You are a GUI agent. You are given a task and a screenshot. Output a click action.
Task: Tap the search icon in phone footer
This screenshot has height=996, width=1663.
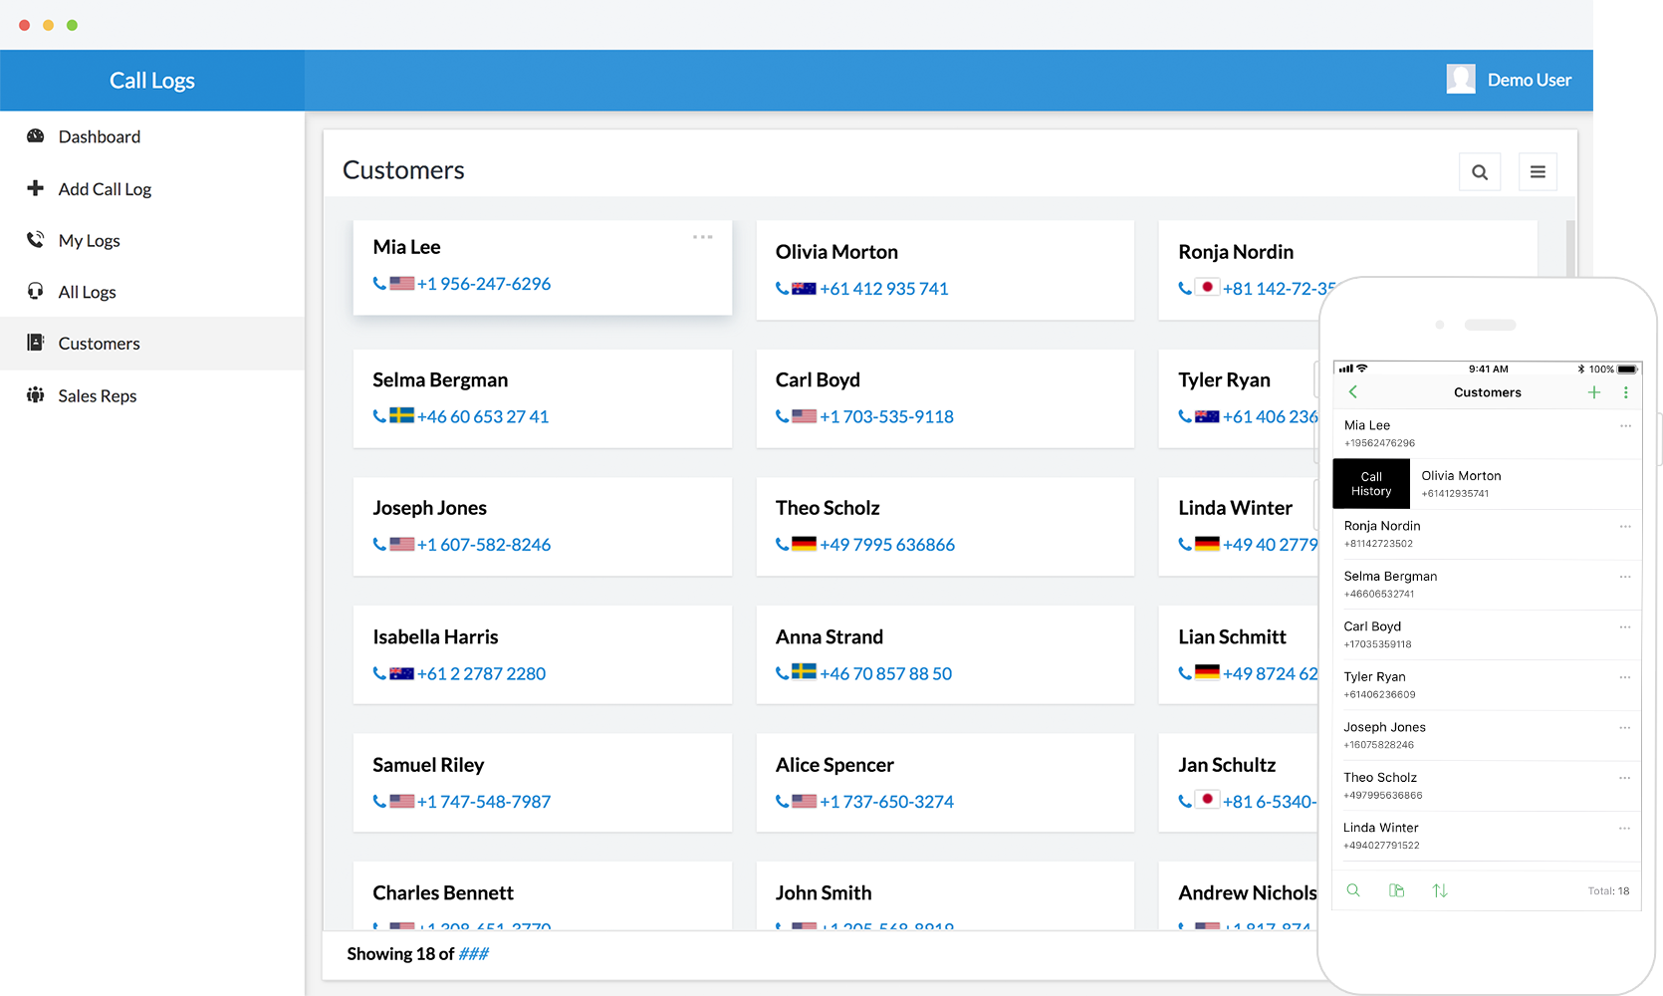tap(1353, 890)
